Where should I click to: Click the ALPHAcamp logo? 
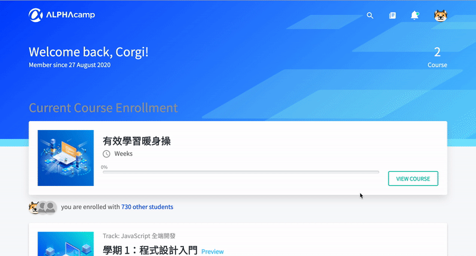click(62, 15)
